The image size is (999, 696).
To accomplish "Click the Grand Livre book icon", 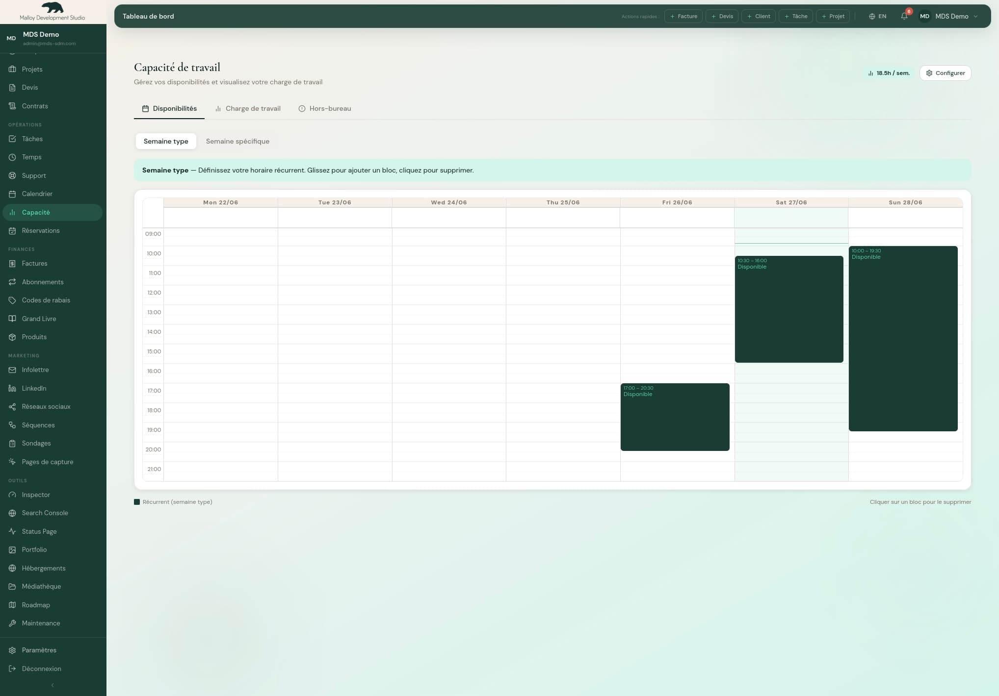I will click(12, 319).
